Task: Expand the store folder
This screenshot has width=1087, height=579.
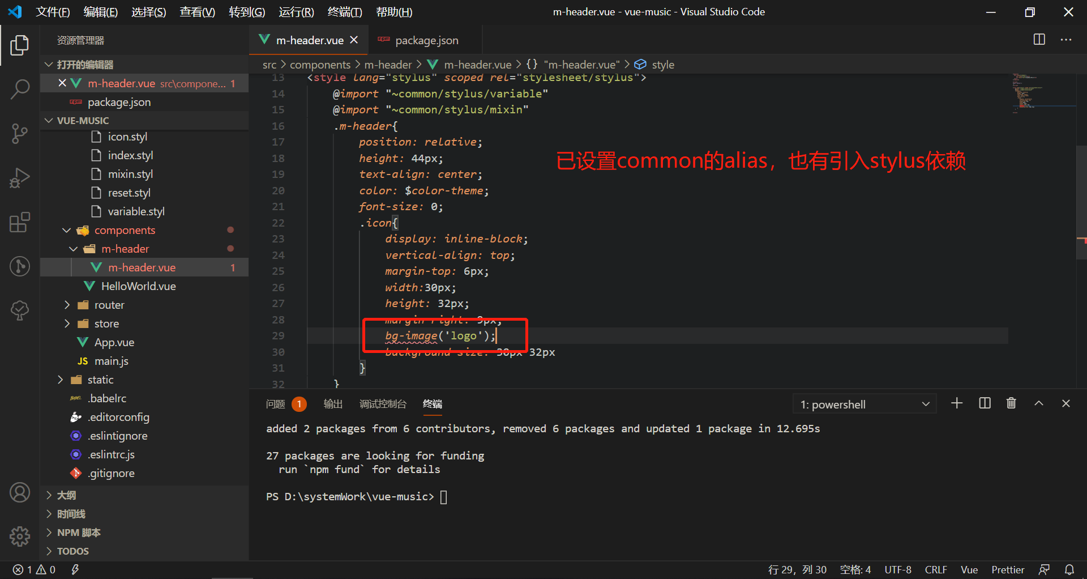Action: (x=67, y=323)
